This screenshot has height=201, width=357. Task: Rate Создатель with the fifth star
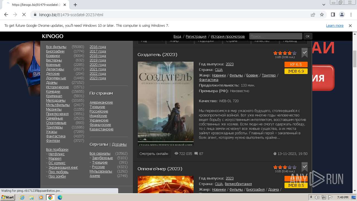pos(294,53)
